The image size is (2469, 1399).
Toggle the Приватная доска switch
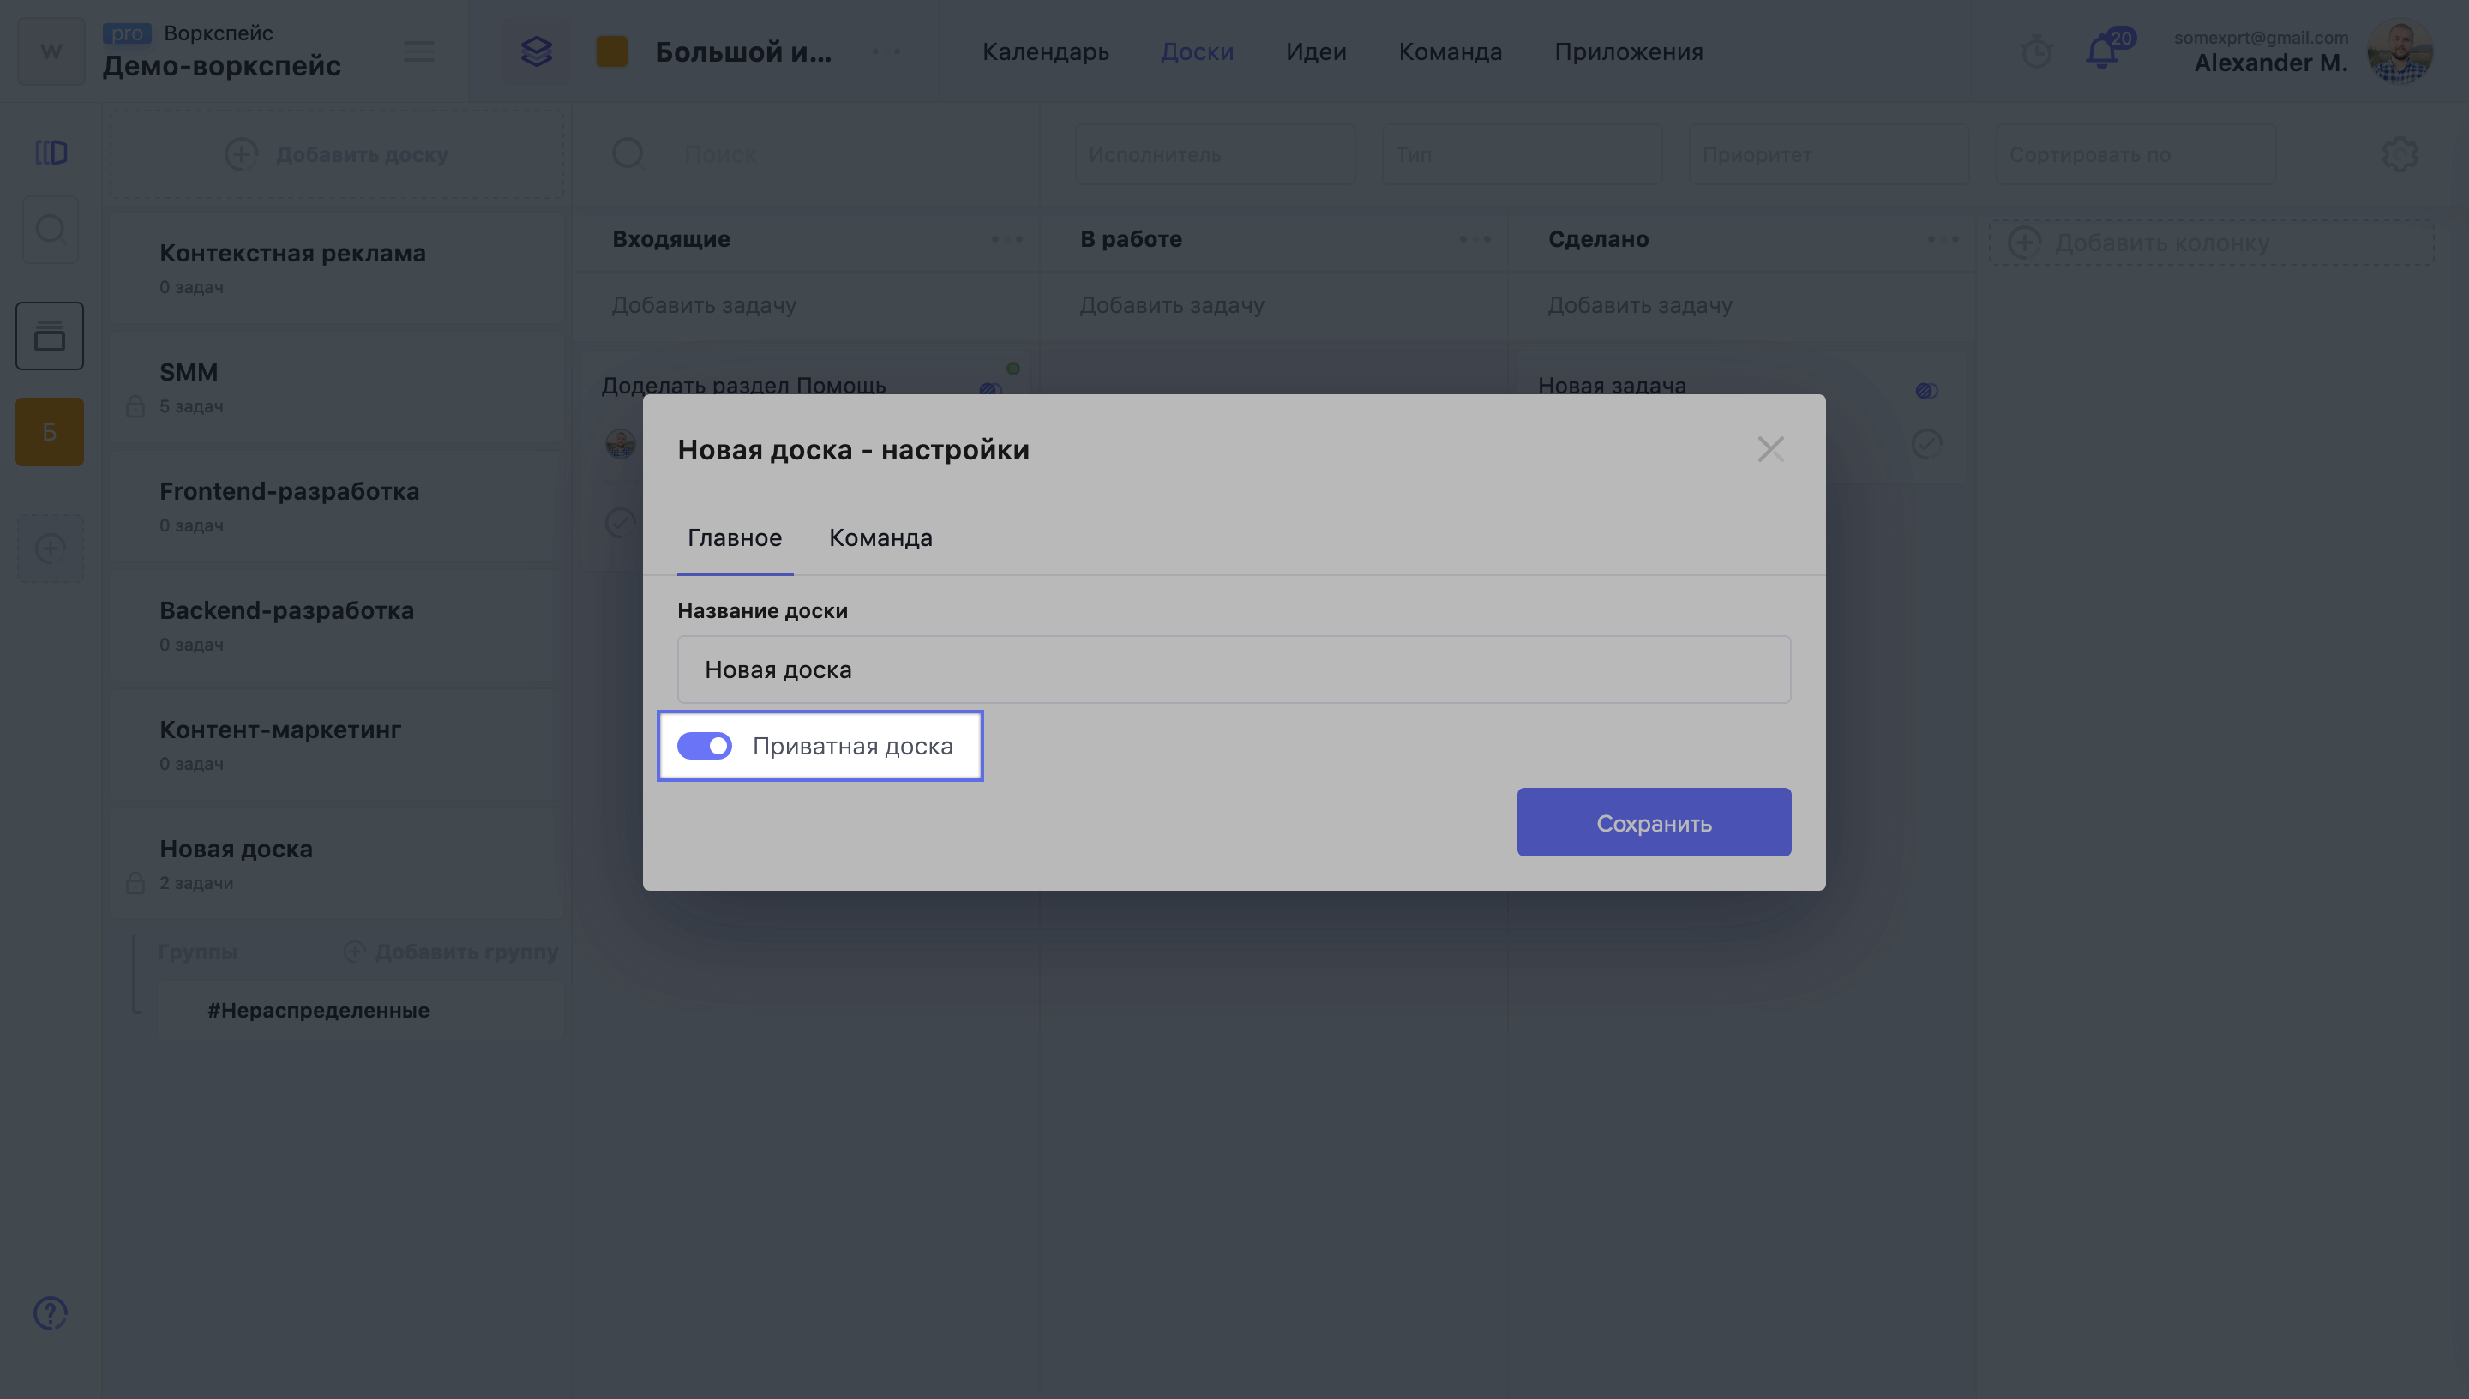click(704, 746)
